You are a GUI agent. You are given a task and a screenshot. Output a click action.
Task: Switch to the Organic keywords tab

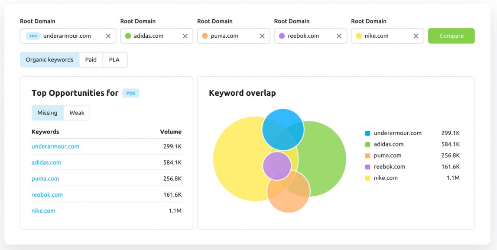(49, 60)
